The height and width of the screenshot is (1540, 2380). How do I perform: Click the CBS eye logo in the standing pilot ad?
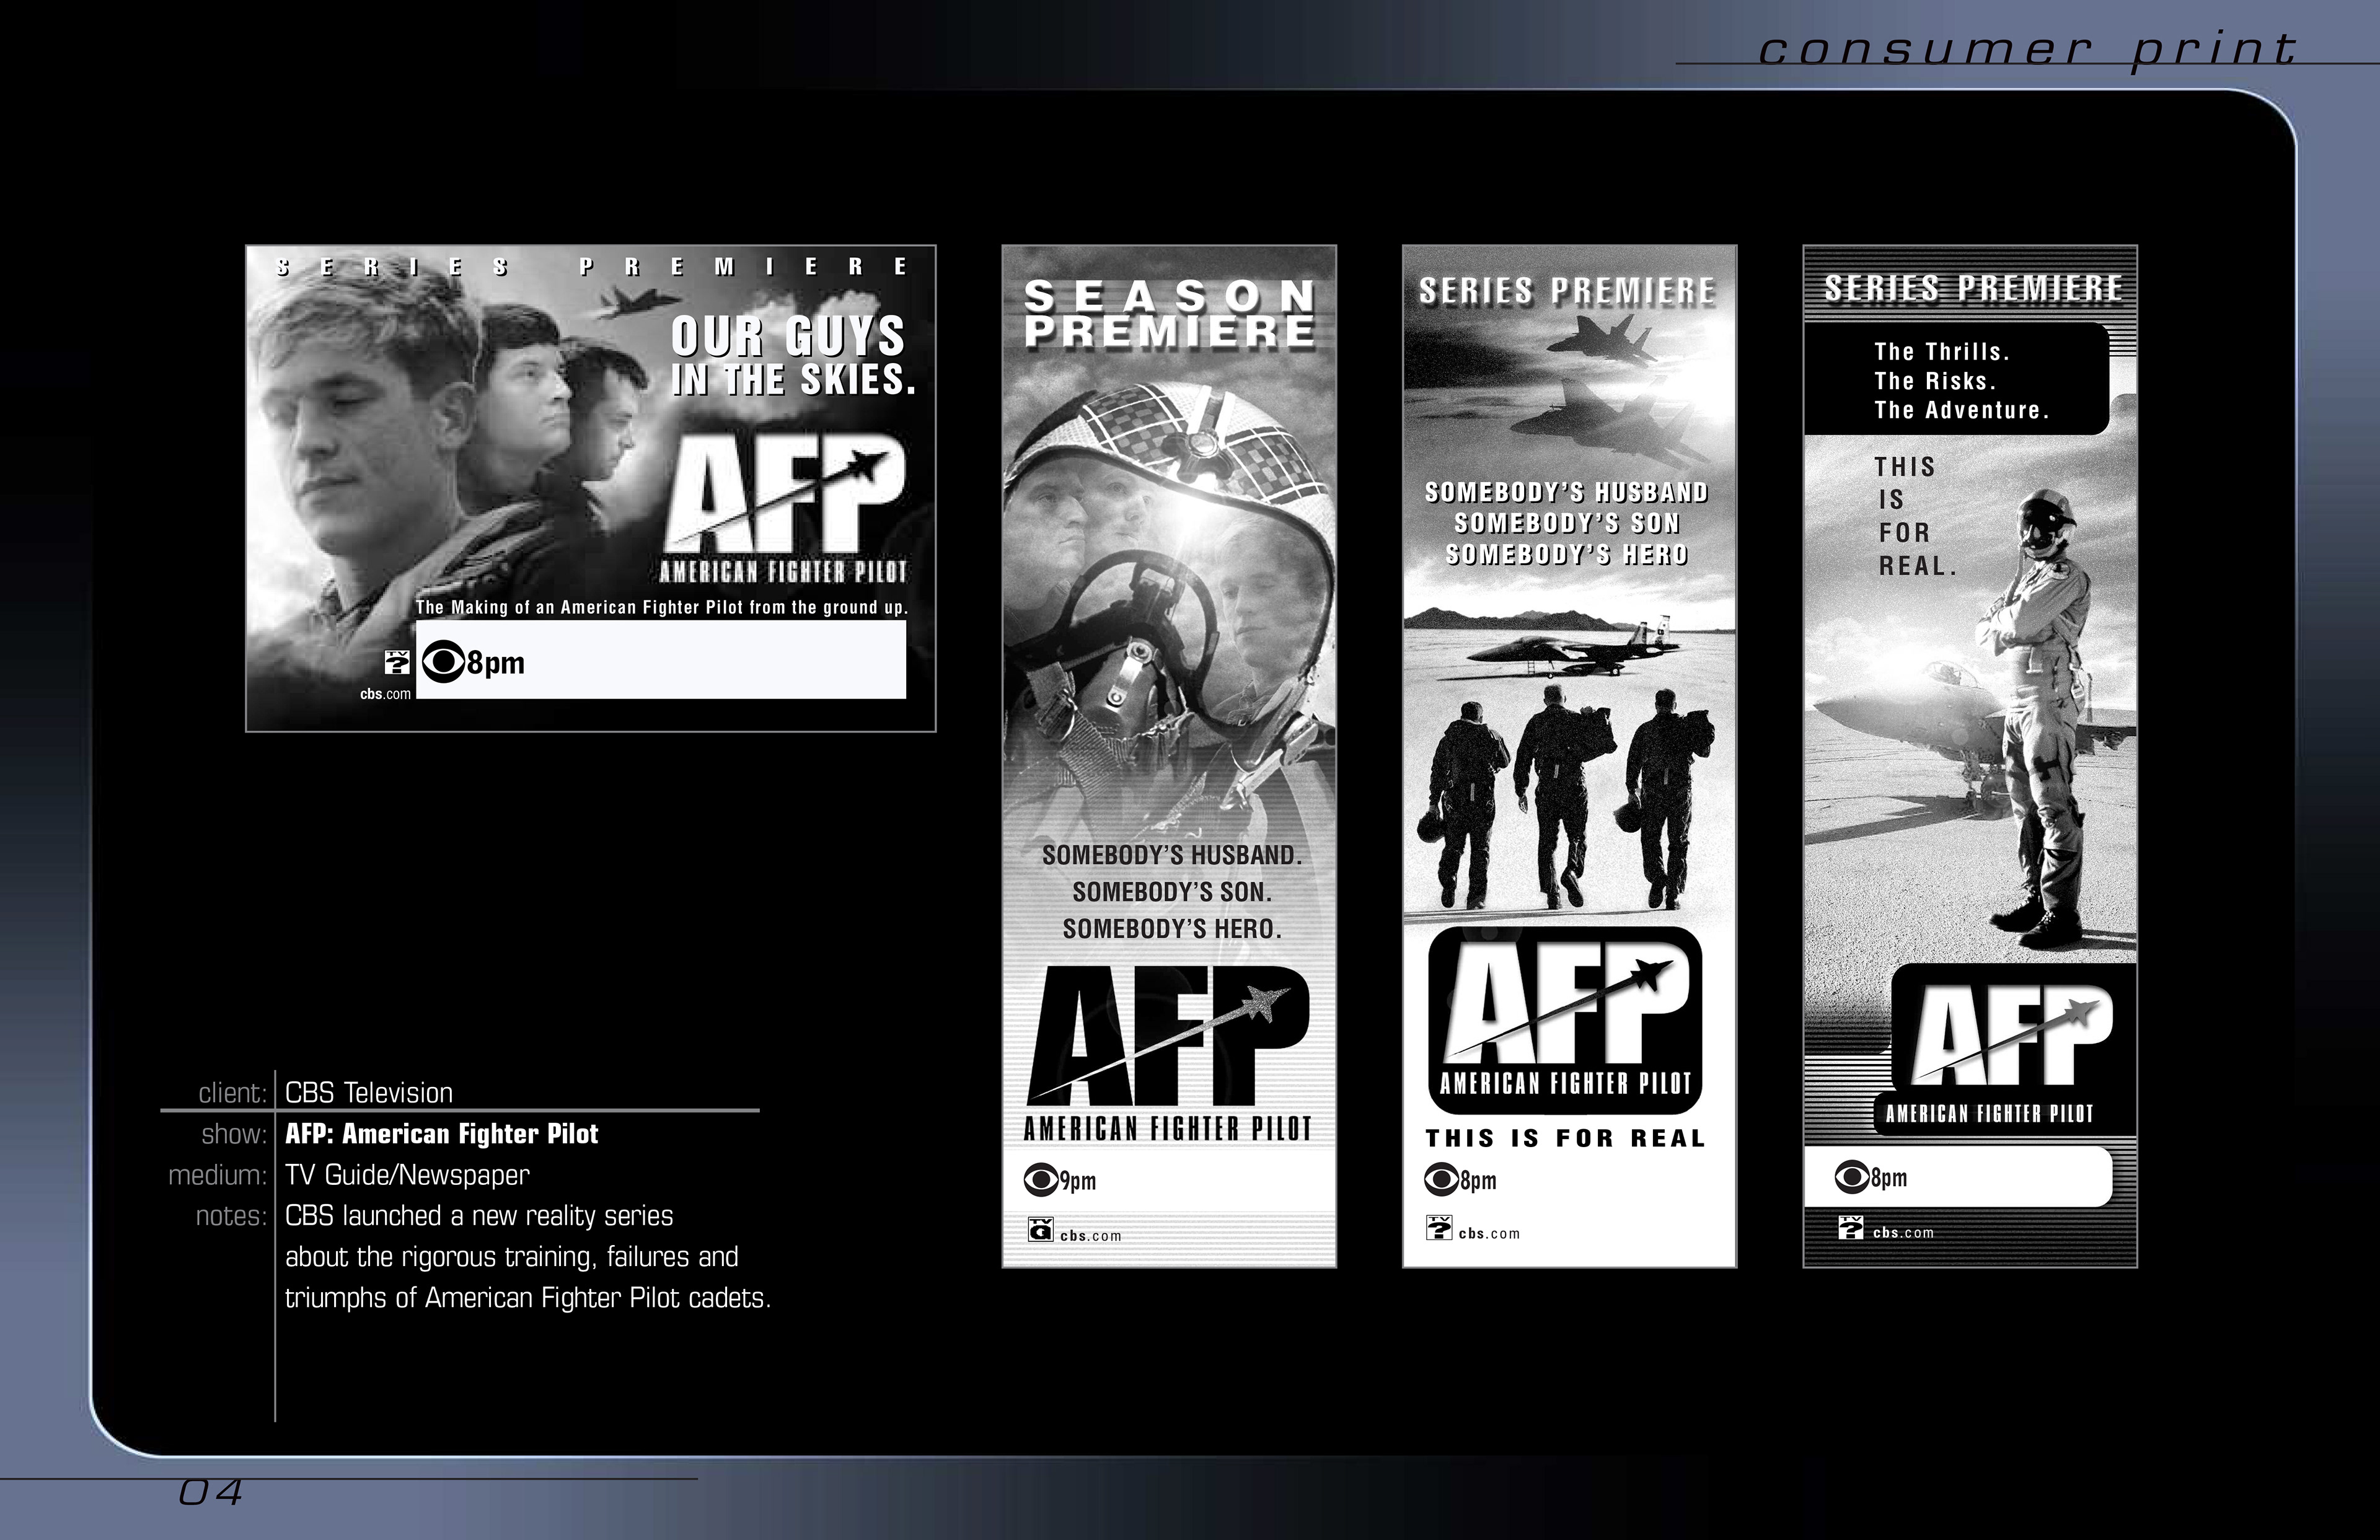pyautogui.click(x=1852, y=1177)
